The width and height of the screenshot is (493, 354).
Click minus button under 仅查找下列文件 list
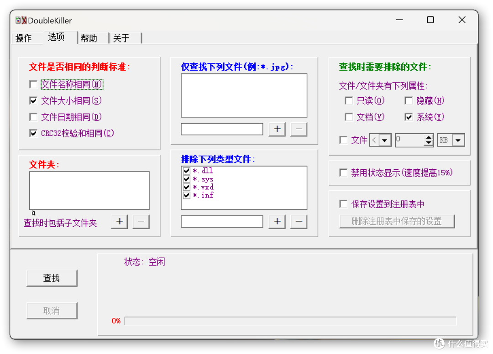[x=299, y=129]
